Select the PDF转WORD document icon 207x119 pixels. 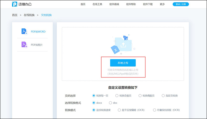tap(24, 31)
